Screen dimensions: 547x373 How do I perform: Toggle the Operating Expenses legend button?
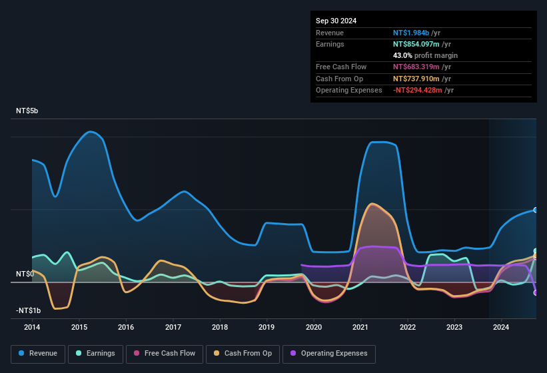tap(329, 354)
